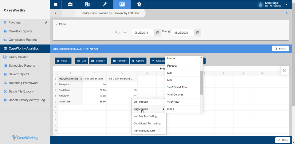The image size is (295, 144).
Task: Click the fullscreen arrow icon
Action: [285, 70]
